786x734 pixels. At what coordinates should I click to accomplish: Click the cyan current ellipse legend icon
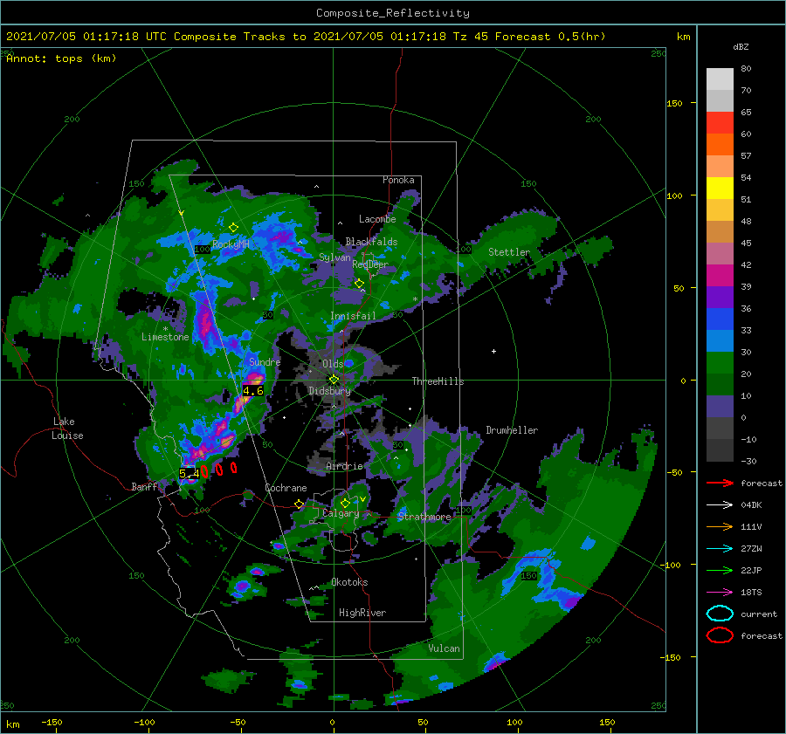(x=720, y=614)
